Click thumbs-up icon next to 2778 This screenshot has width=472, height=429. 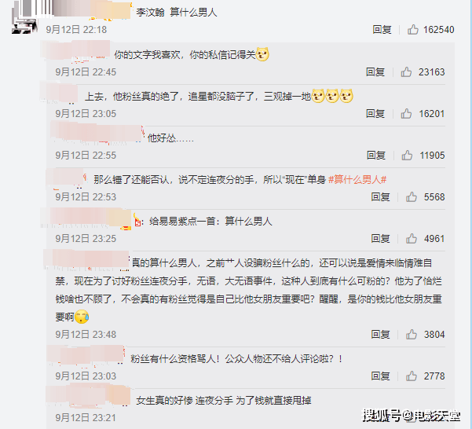tap(412, 376)
